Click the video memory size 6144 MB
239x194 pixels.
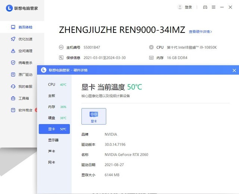(112, 175)
